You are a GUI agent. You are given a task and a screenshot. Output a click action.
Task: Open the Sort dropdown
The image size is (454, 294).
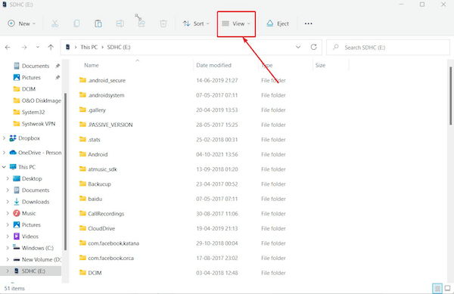pyautogui.click(x=196, y=23)
